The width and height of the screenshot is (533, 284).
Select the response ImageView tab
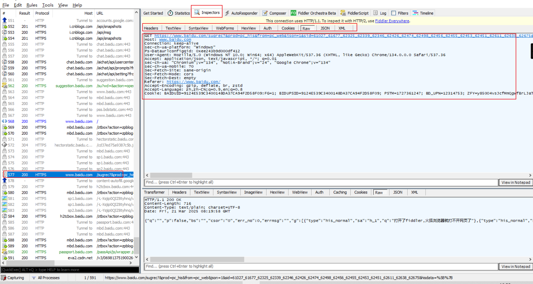point(253,192)
